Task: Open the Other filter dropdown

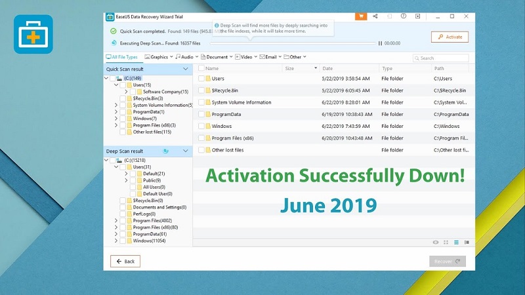Action: (295, 57)
